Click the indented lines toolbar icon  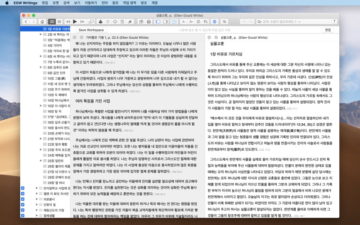point(224,22)
